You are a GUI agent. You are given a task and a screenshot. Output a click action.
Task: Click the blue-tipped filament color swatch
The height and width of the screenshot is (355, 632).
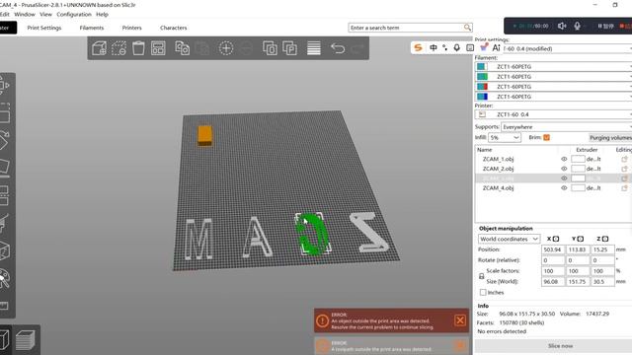pos(482,97)
